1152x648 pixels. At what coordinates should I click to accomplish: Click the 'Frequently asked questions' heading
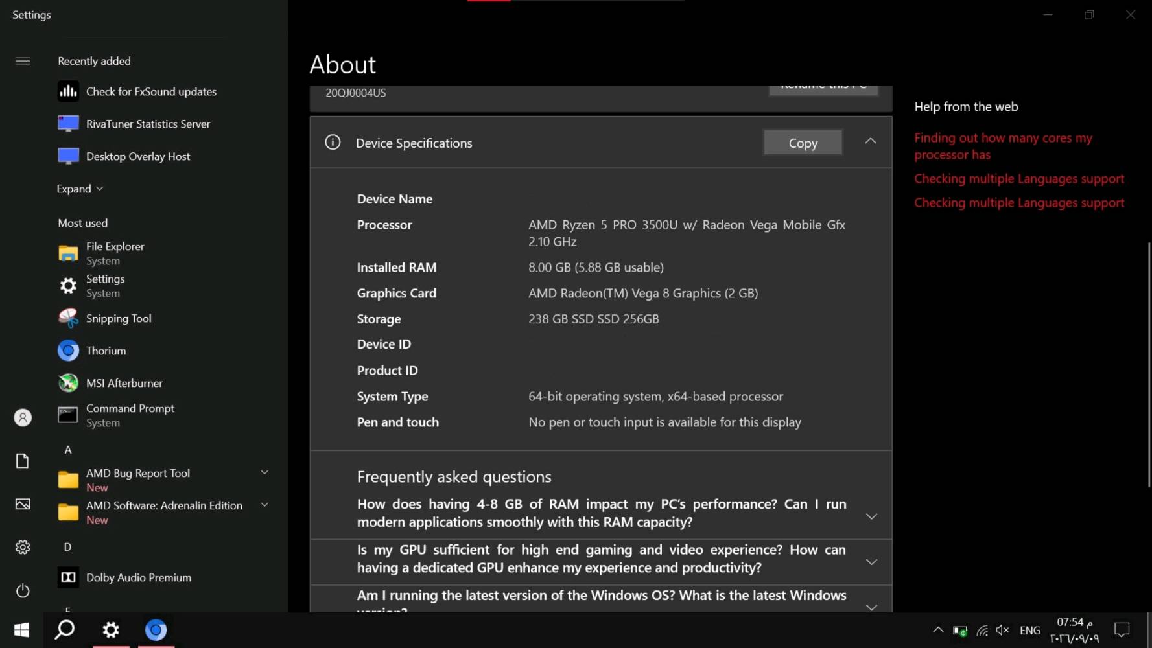click(x=454, y=477)
